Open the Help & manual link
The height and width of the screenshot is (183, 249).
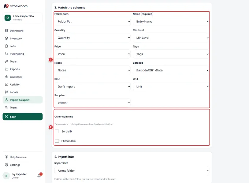pos(23,157)
